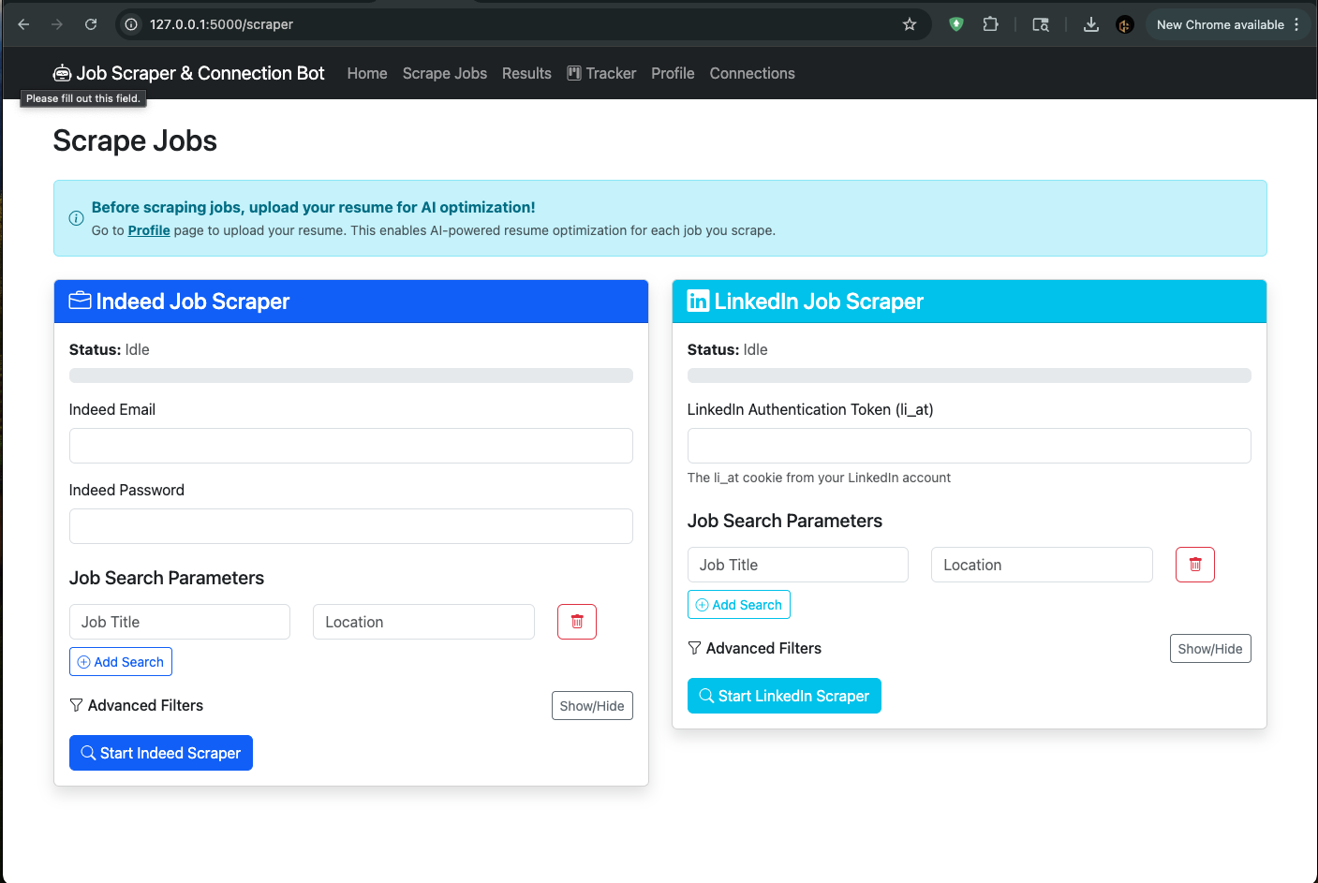
Task: Bookmark this page with the star icon
Action: pyautogui.click(x=910, y=24)
